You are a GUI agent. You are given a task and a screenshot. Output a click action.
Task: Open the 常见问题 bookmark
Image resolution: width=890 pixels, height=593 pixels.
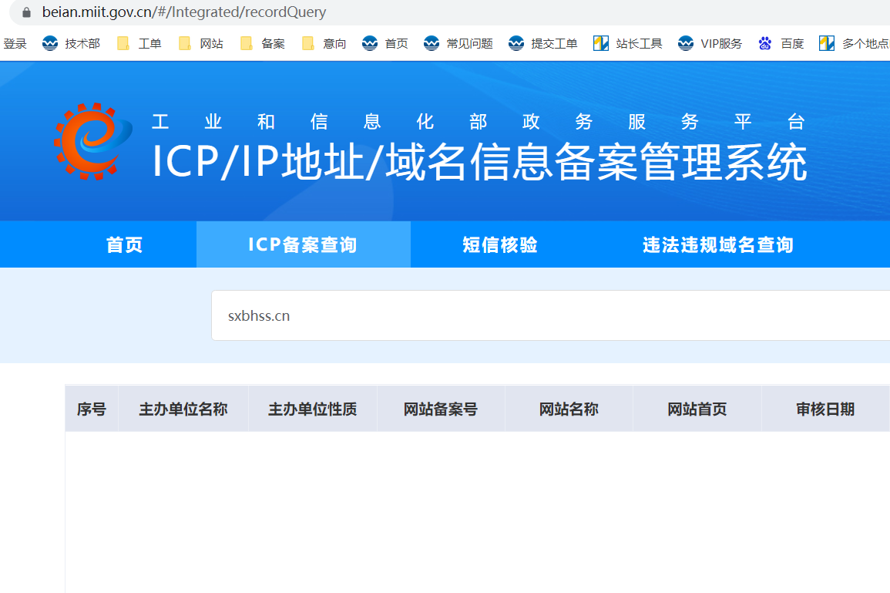(458, 43)
